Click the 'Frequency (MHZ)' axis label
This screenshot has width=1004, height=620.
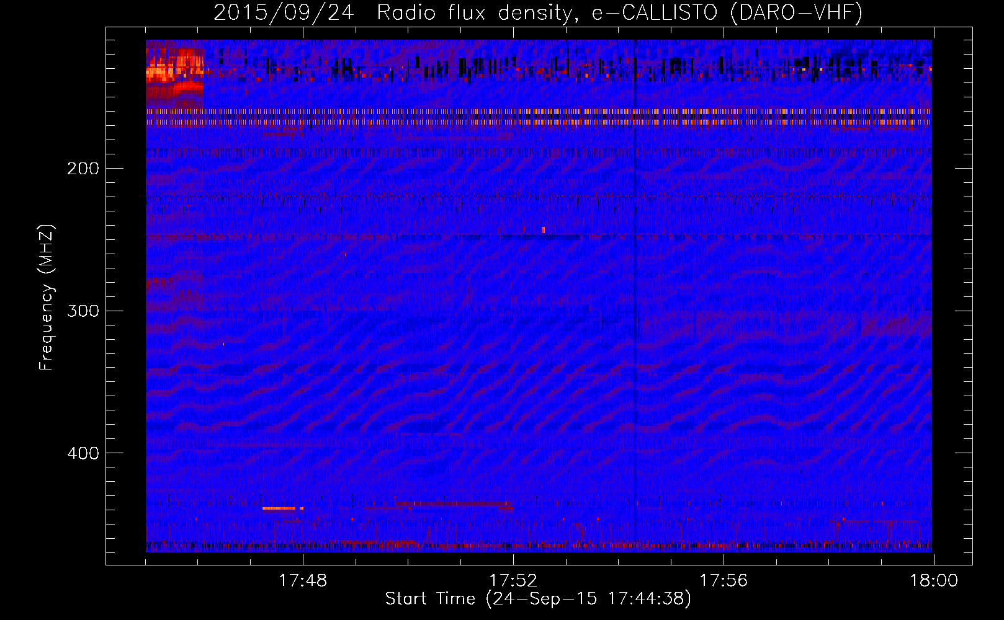(47, 298)
